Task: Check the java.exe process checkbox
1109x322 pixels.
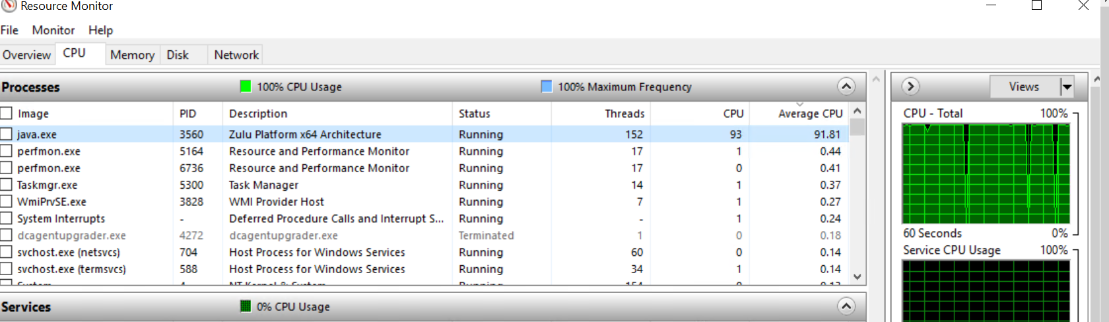Action: pyautogui.click(x=7, y=134)
